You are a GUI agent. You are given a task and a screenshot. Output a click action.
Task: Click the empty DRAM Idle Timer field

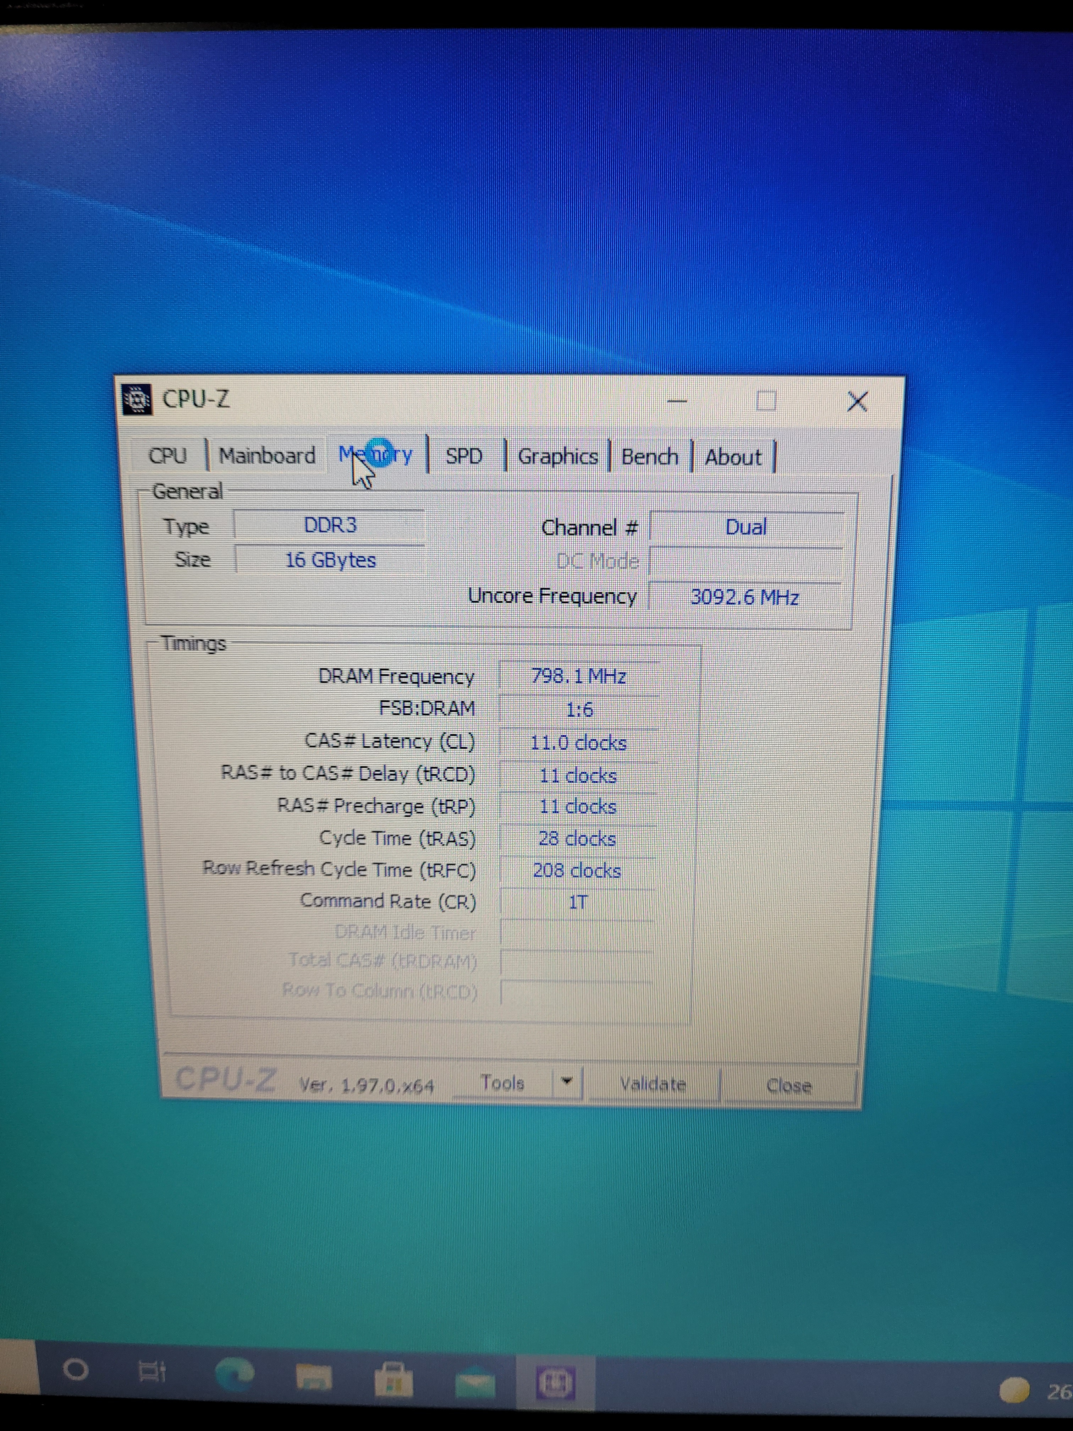(x=576, y=932)
